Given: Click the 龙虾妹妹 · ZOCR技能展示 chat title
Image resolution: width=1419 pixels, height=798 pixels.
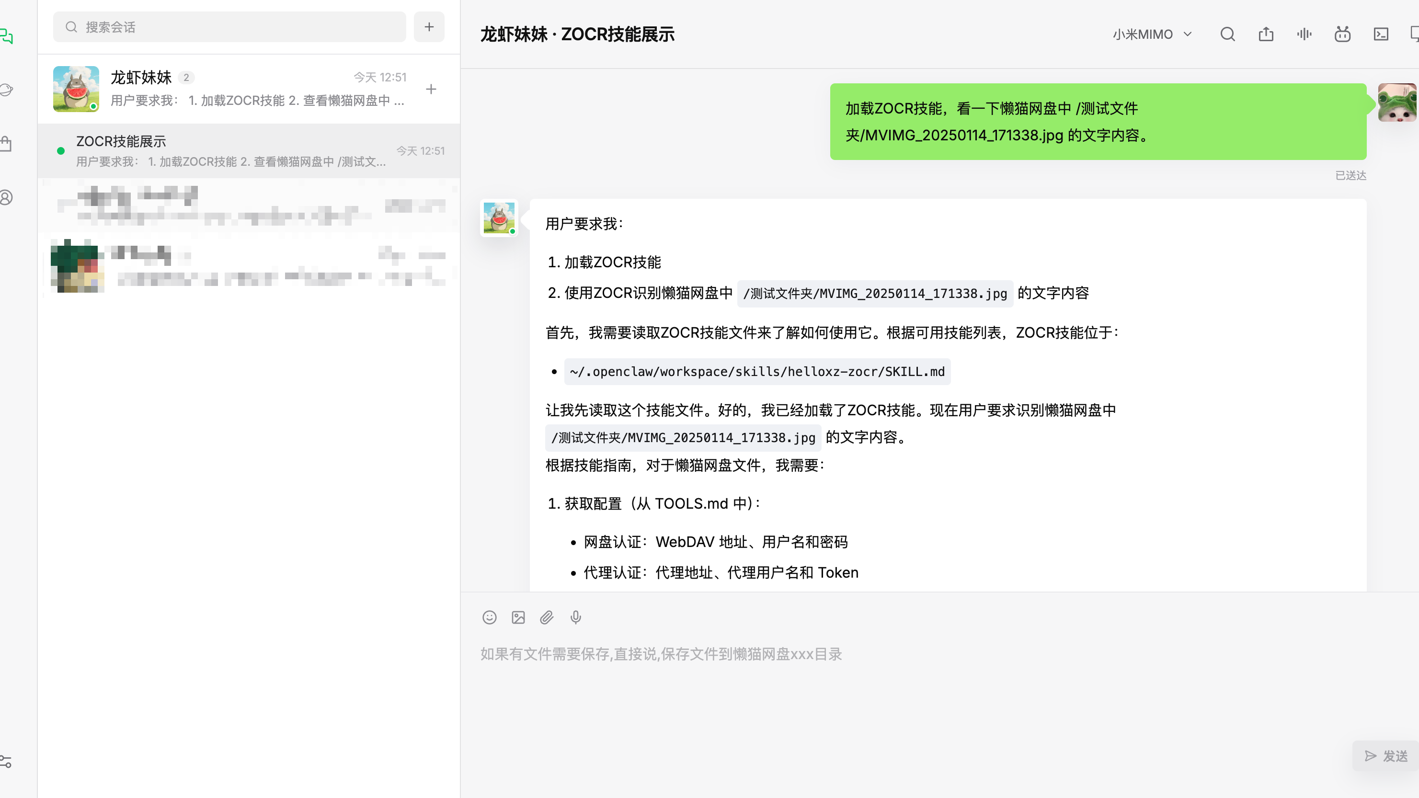Looking at the screenshot, I should tap(577, 34).
